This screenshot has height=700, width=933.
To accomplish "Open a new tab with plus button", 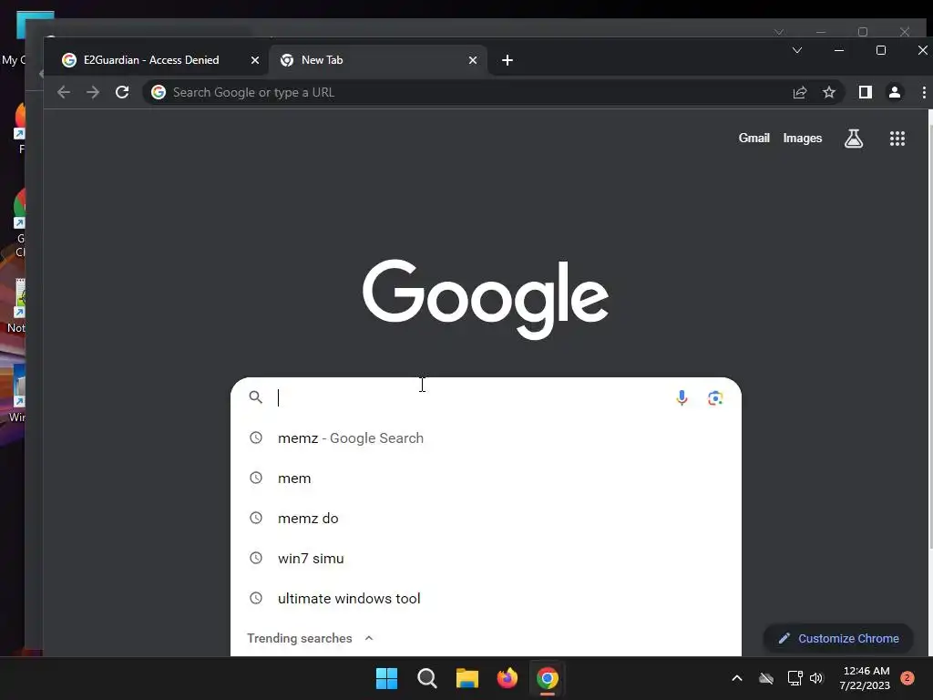I will [507, 60].
